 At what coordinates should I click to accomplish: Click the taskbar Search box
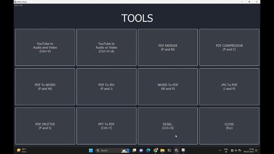pos(113,150)
